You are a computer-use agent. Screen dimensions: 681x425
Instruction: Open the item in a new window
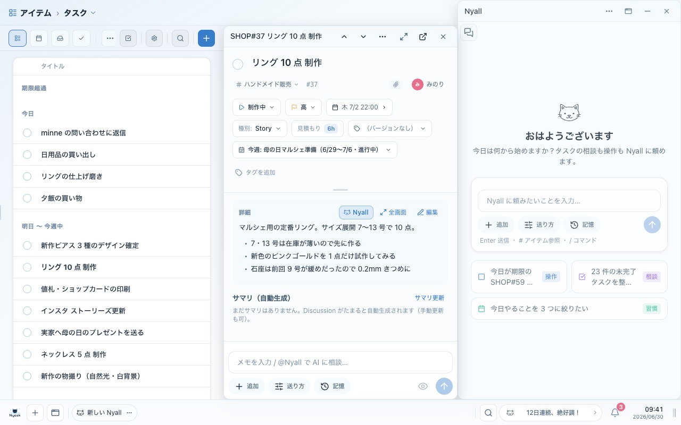(x=423, y=37)
